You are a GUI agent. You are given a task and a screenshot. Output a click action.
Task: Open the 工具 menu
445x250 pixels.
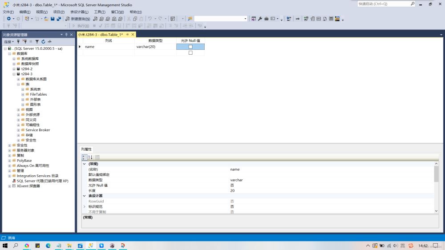pyautogui.click(x=100, y=12)
